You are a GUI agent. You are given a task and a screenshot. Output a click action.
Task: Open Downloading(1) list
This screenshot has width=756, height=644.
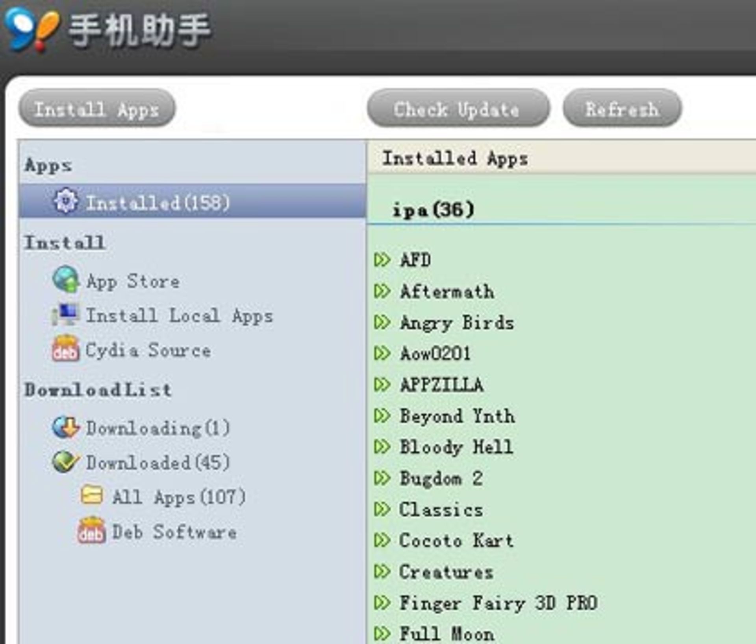tap(158, 428)
